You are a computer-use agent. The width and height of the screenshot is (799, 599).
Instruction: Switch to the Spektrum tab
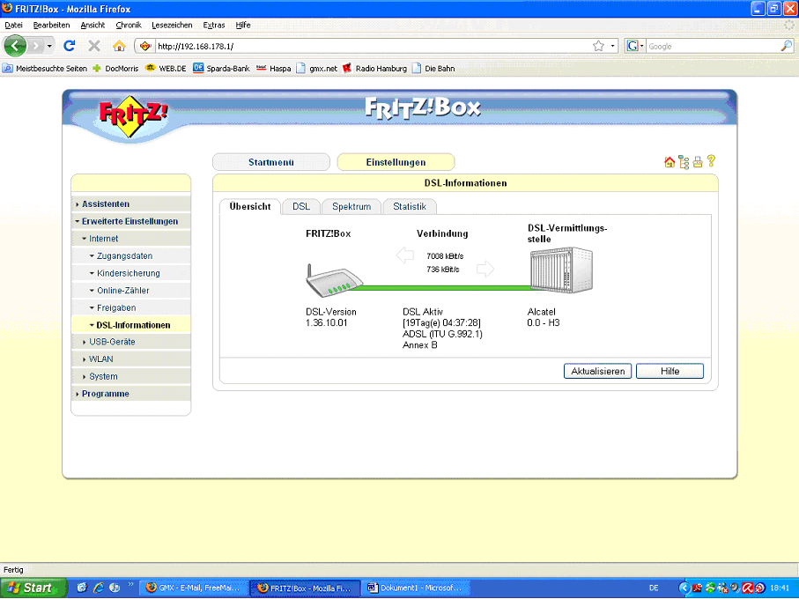(351, 207)
